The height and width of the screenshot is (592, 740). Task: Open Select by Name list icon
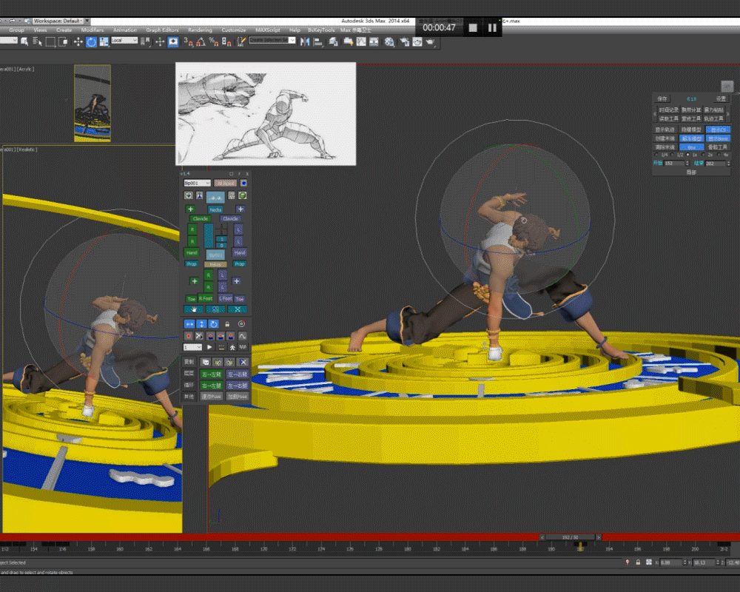37,42
